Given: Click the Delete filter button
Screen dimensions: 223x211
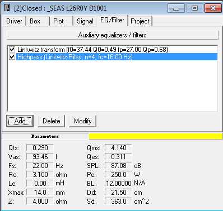Looking at the screenshot, I should 52,121.
